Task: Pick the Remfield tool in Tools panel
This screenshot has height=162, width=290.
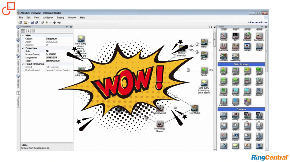Action: pos(223,36)
